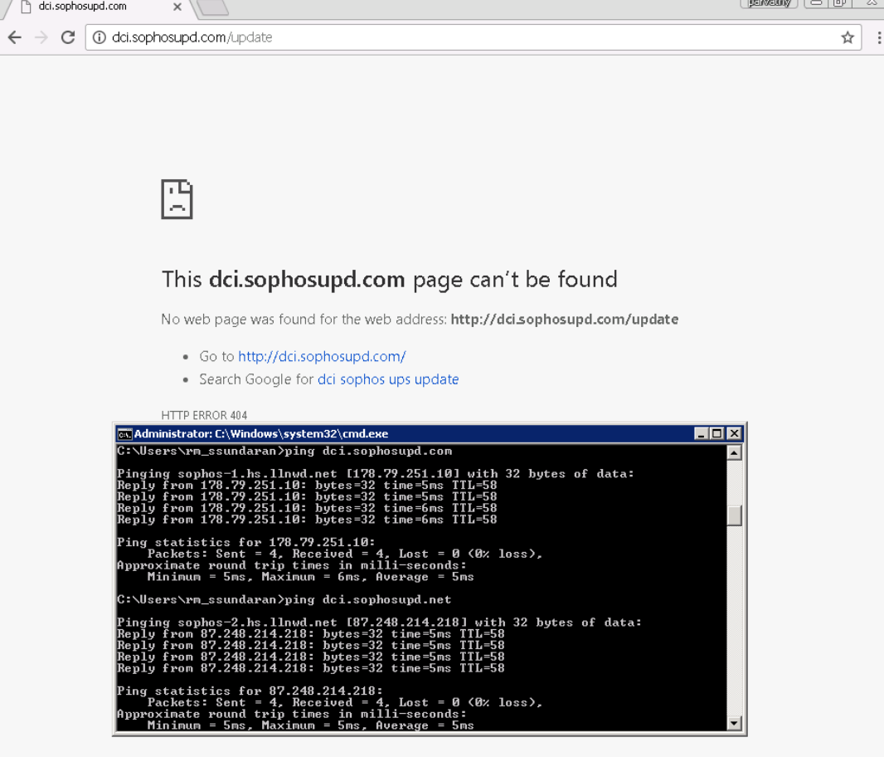Click the browser back arrow
Image resolution: width=884 pixels, height=757 pixels.
(15, 37)
